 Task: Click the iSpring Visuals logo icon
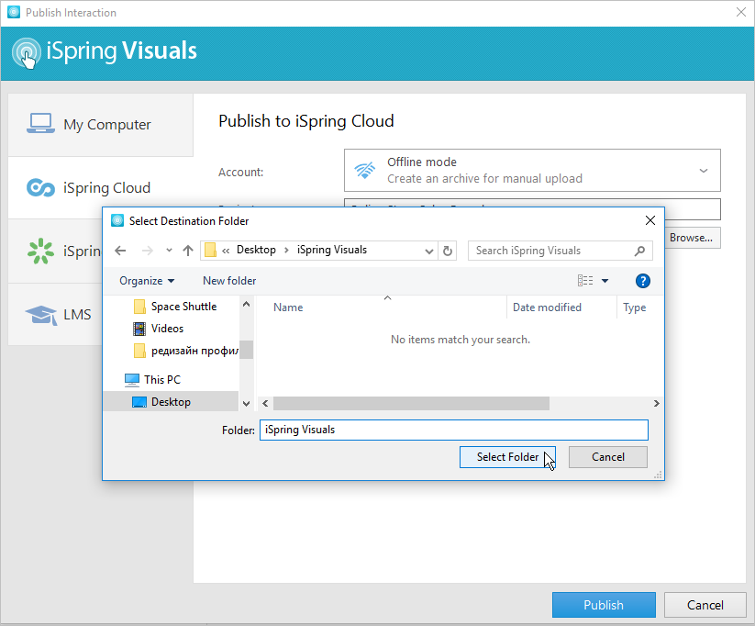click(26, 52)
